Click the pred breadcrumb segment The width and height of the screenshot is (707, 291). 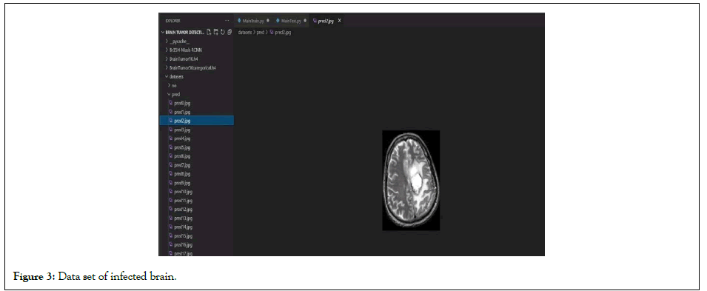point(261,33)
